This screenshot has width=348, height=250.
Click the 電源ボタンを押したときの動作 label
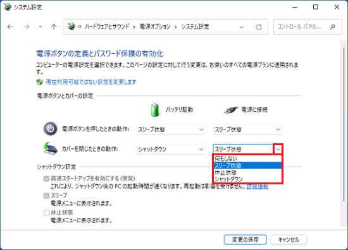click(96, 129)
